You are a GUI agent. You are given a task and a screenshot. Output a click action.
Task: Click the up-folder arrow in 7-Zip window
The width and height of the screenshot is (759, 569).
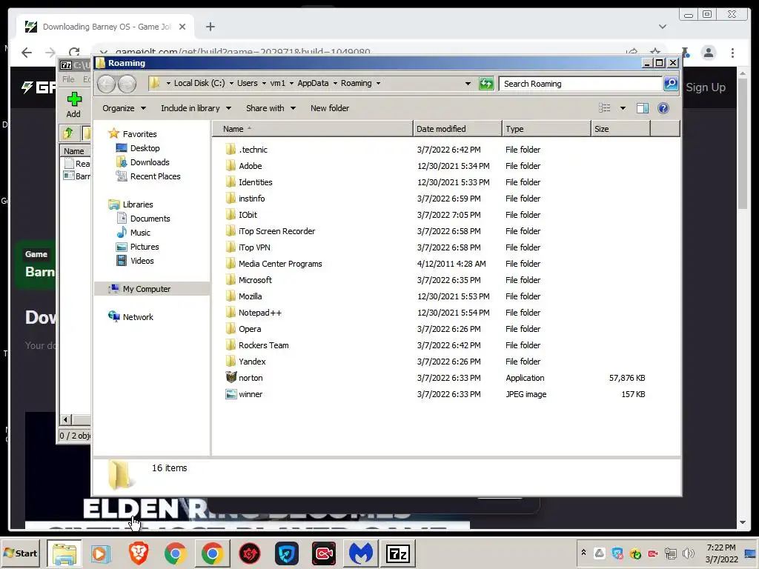(x=67, y=133)
